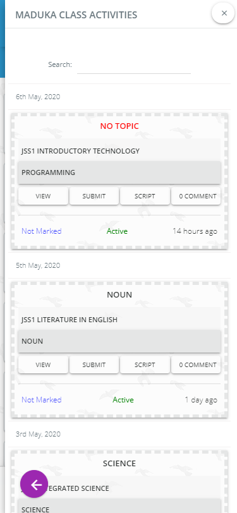Image resolution: width=237 pixels, height=513 pixels.
Task: Click Not Marked on Programming card
Action: tap(42, 231)
